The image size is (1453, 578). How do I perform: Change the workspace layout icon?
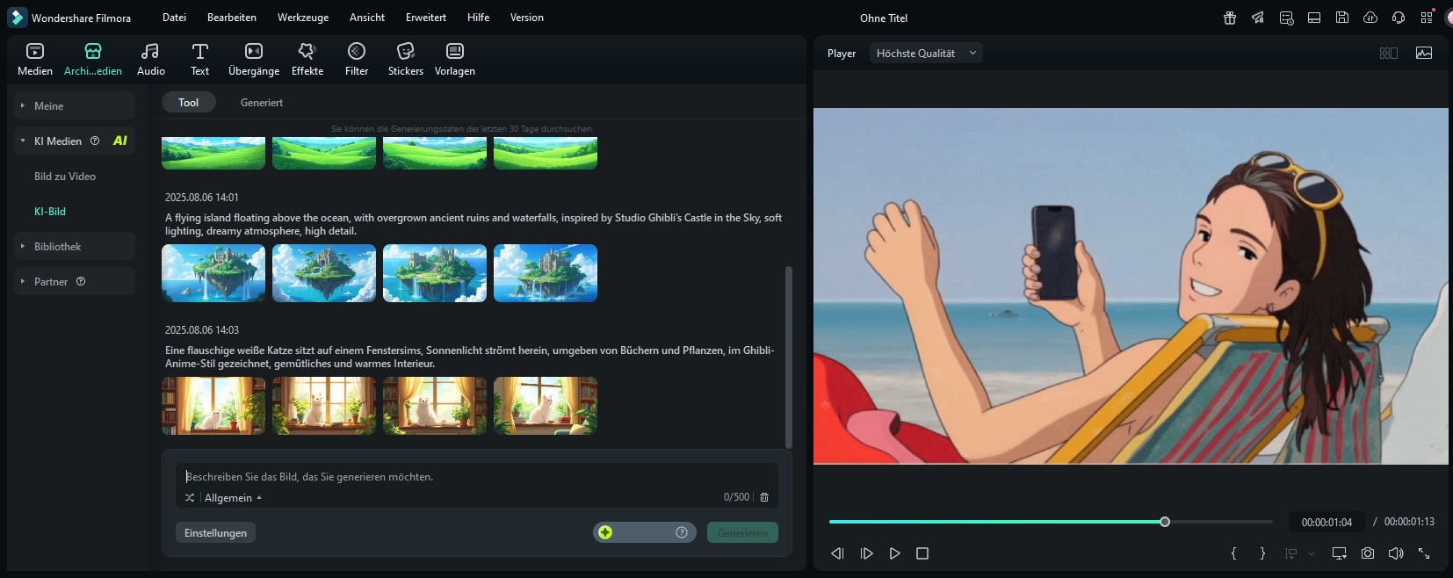[x=1314, y=18]
